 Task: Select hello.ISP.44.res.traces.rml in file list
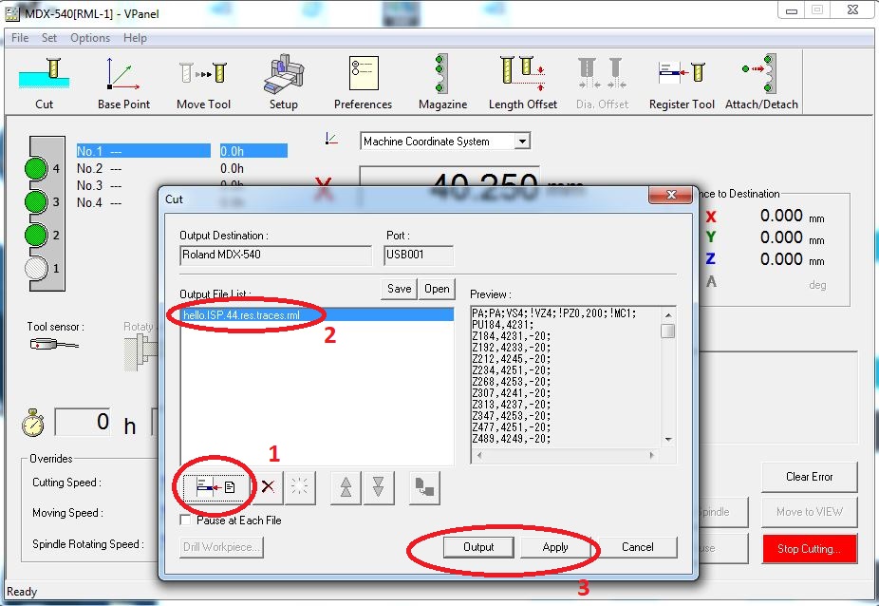tap(316, 314)
